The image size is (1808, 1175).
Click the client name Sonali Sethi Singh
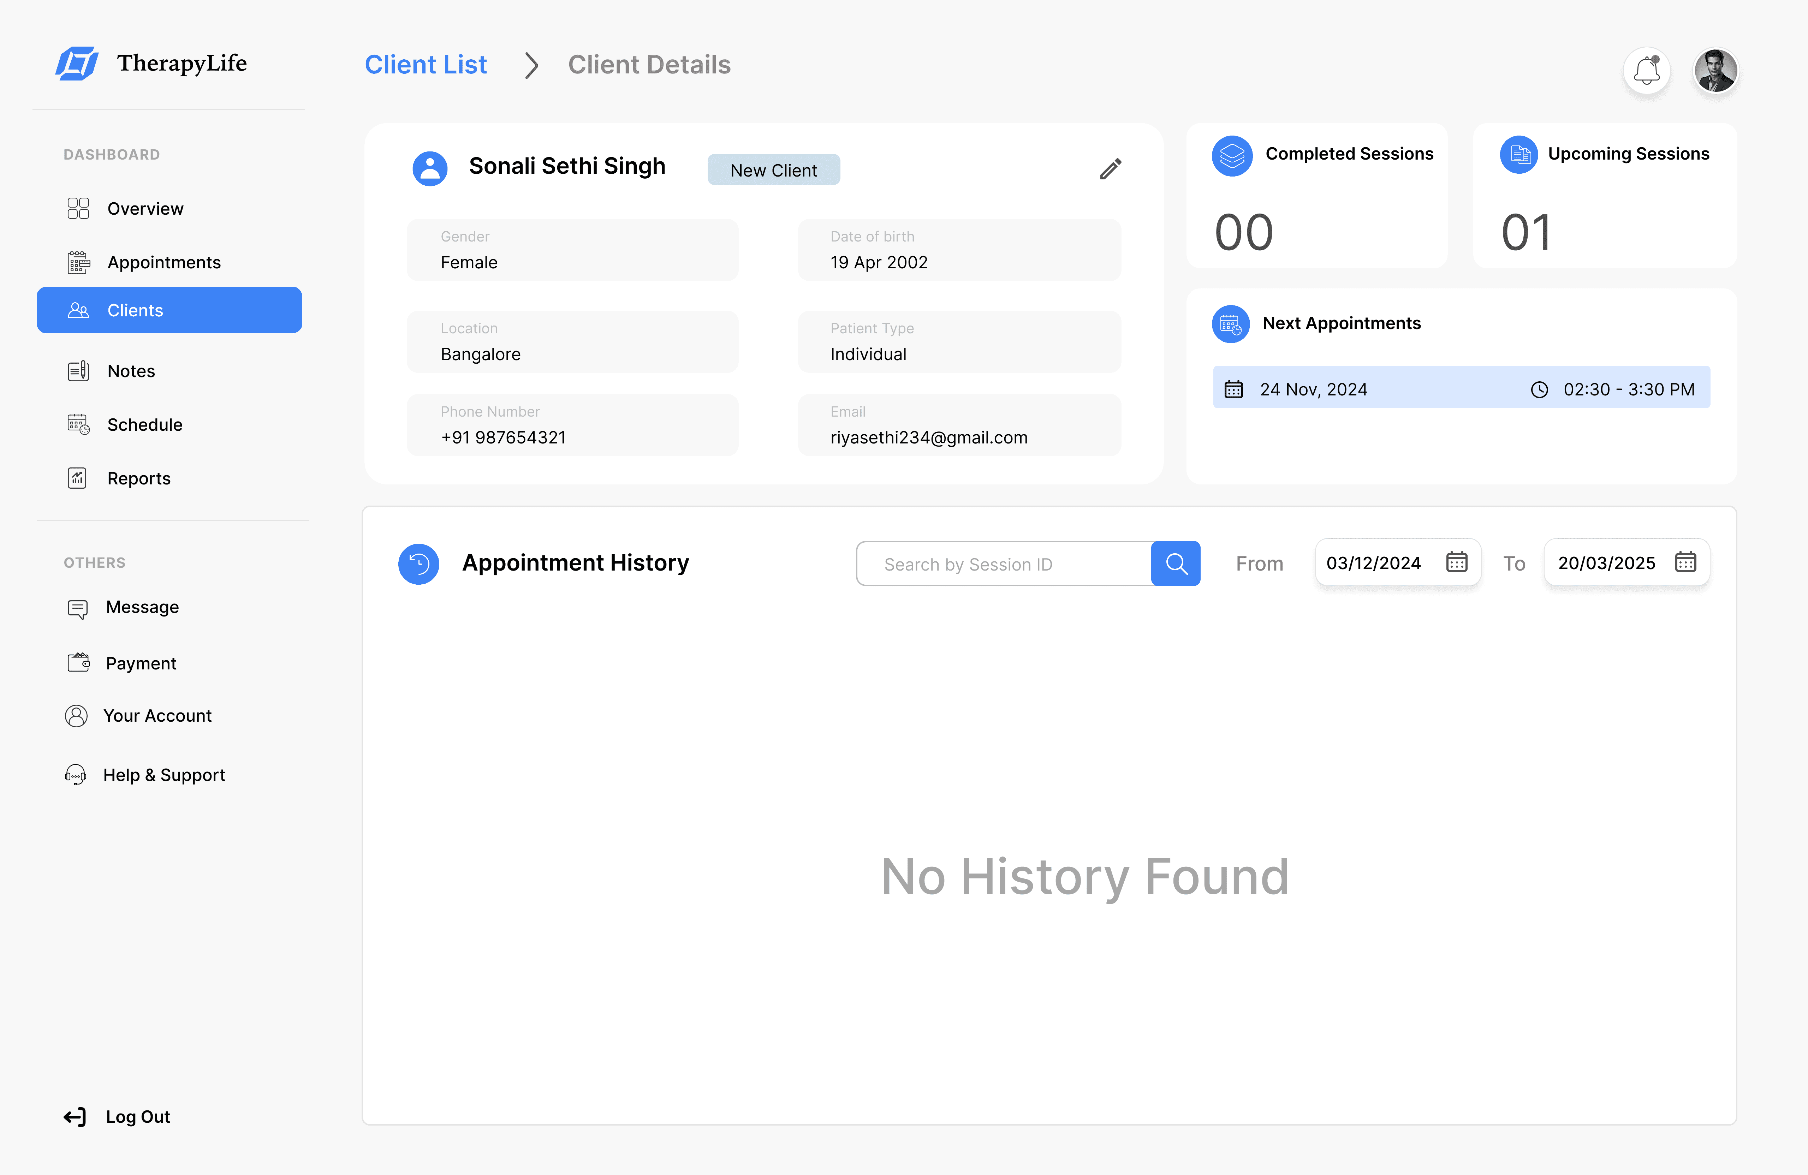point(567,166)
